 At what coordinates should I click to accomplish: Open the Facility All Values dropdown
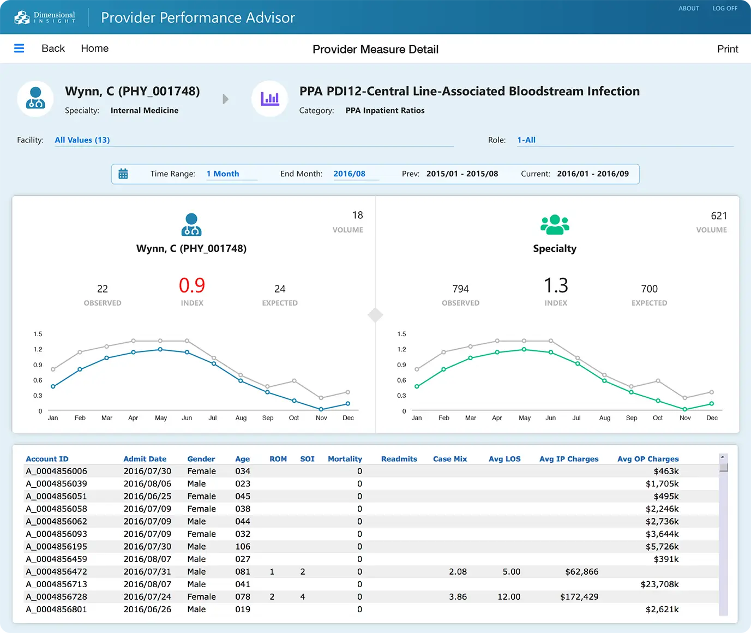point(82,140)
